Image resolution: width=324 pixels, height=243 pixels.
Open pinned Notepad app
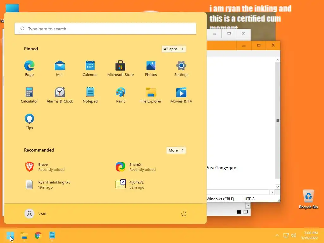click(90, 95)
